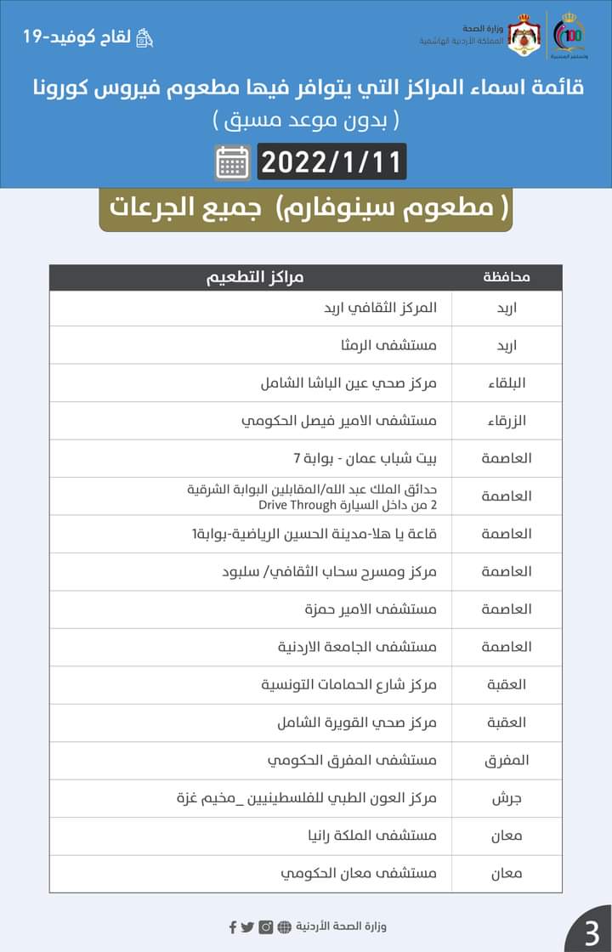Image resolution: width=612 pixels, height=952 pixels.
Task: Open the Instagram icon in footer
Action: [x=266, y=926]
